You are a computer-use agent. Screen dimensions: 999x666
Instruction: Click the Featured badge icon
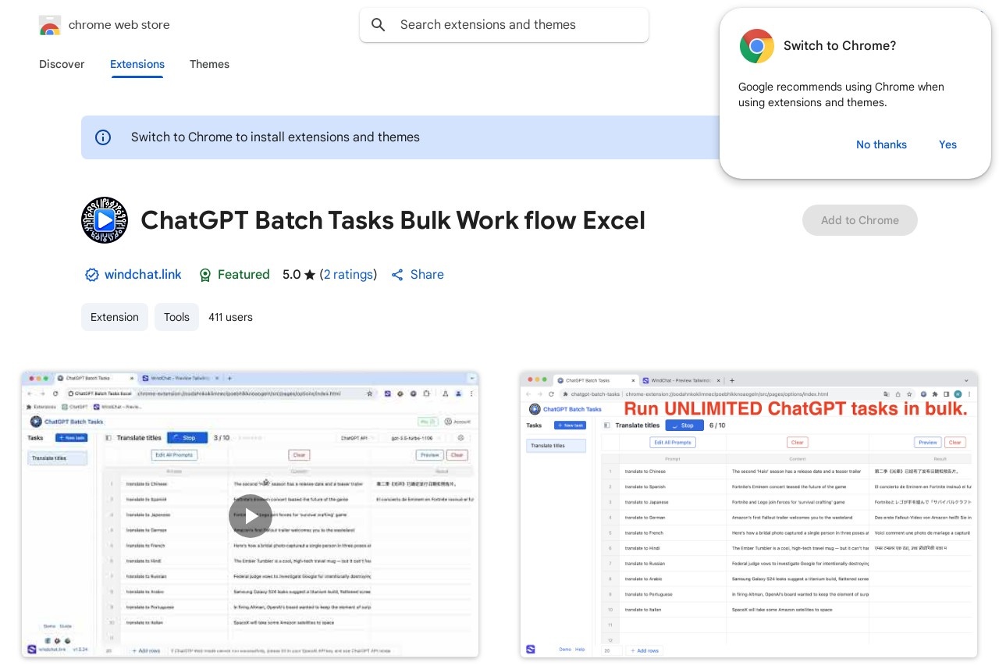coord(205,275)
